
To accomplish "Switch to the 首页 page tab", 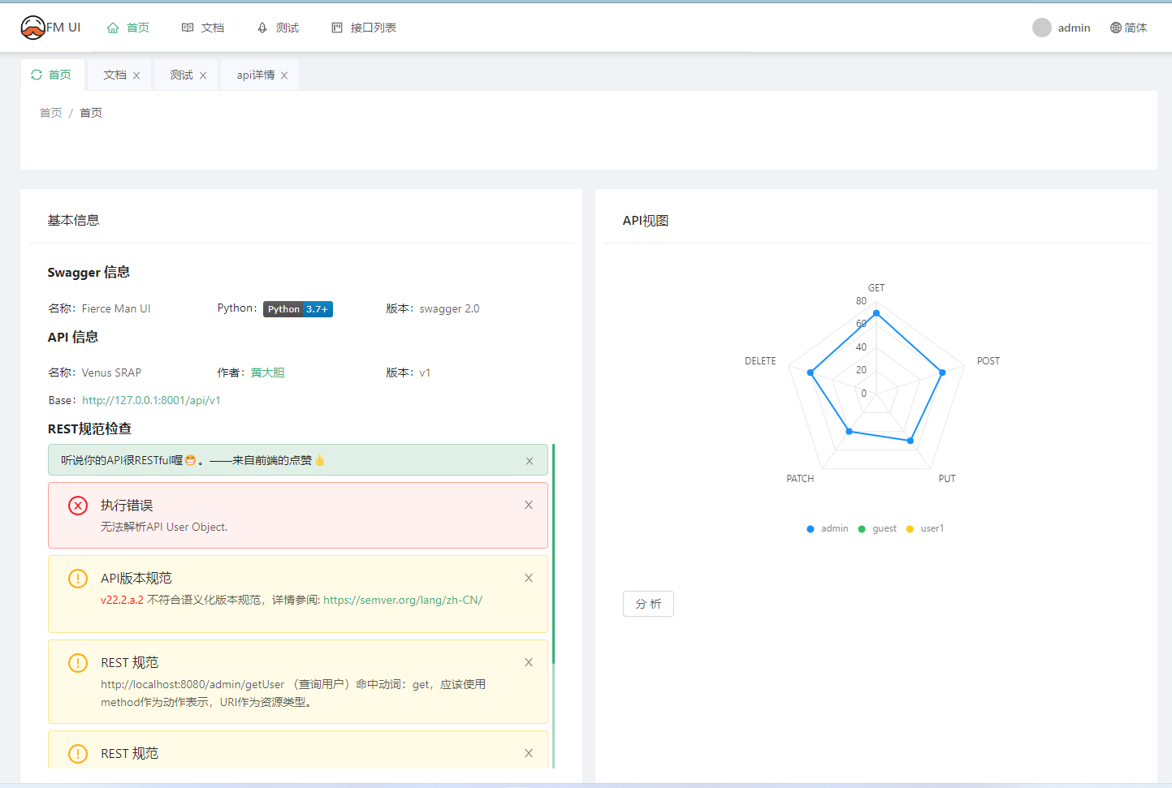I will click(52, 75).
